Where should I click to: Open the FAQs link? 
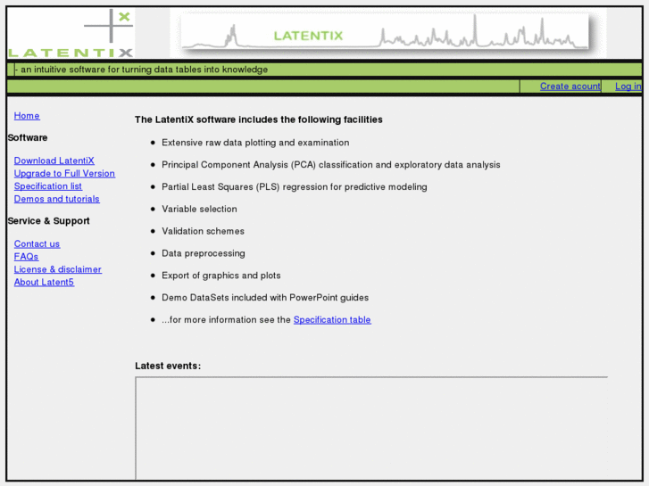tap(26, 257)
